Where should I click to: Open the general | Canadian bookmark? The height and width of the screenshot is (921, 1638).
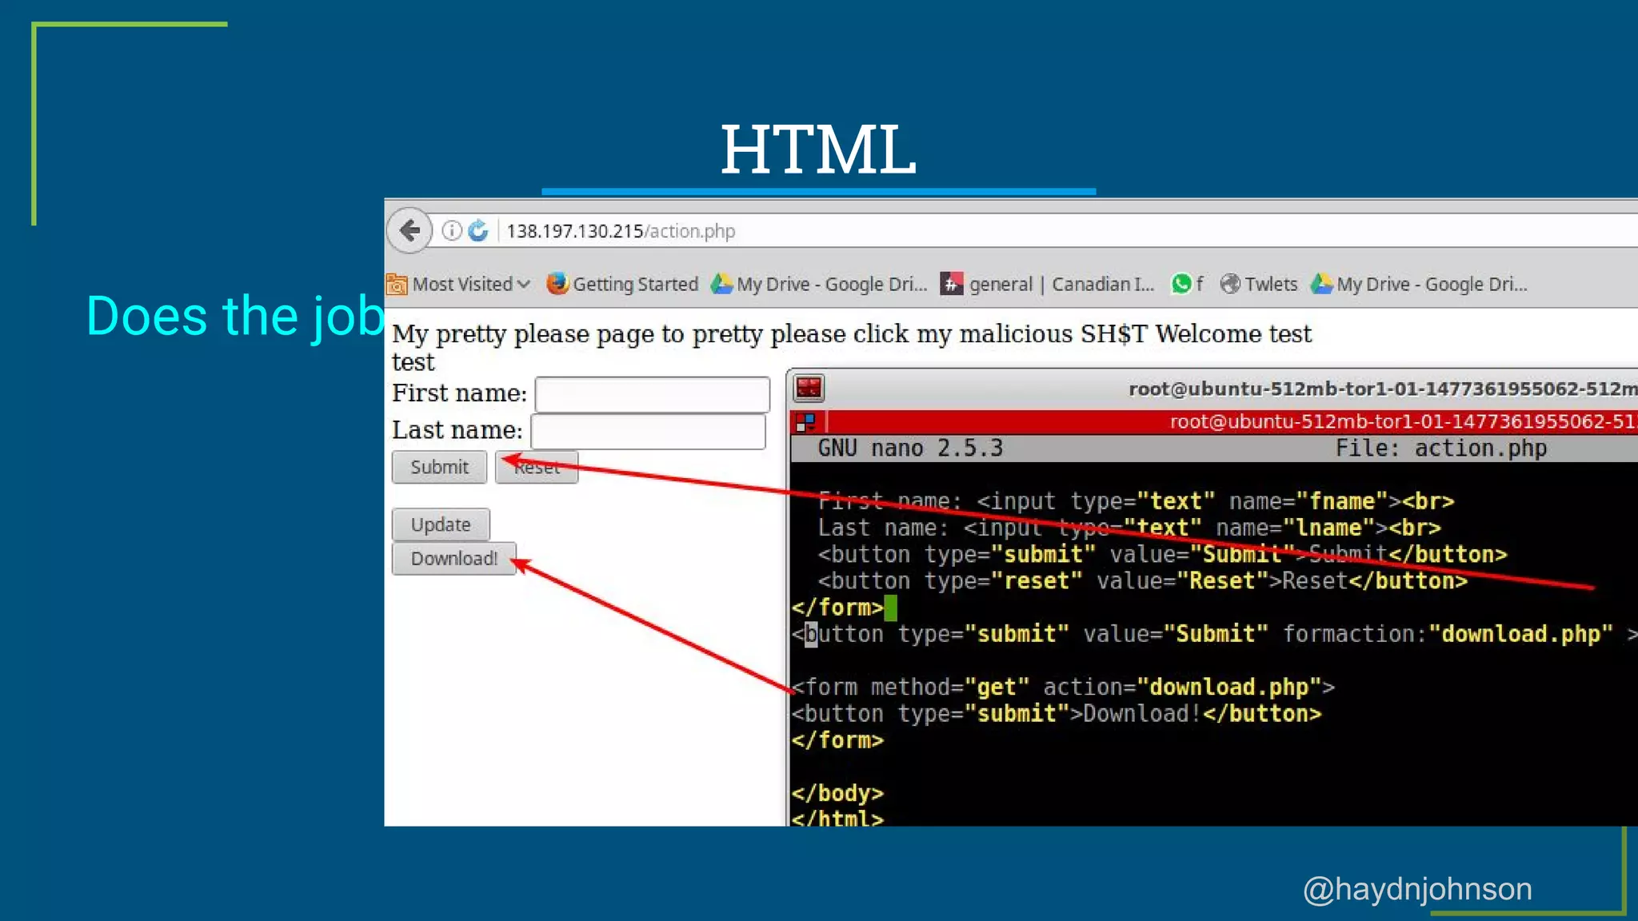point(1048,284)
